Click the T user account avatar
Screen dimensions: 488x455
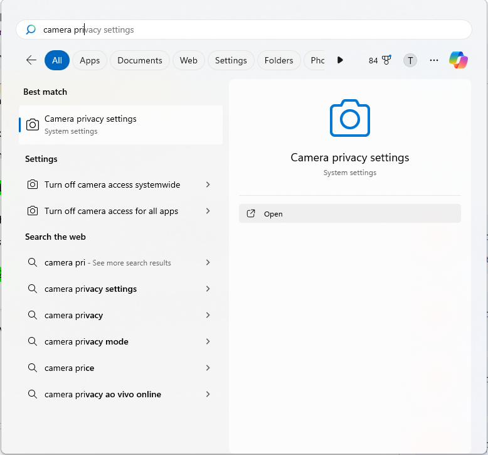coord(410,60)
